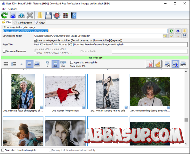Switch to plain list view icon
The height and width of the screenshot is (154, 190).
[x=6, y=64]
